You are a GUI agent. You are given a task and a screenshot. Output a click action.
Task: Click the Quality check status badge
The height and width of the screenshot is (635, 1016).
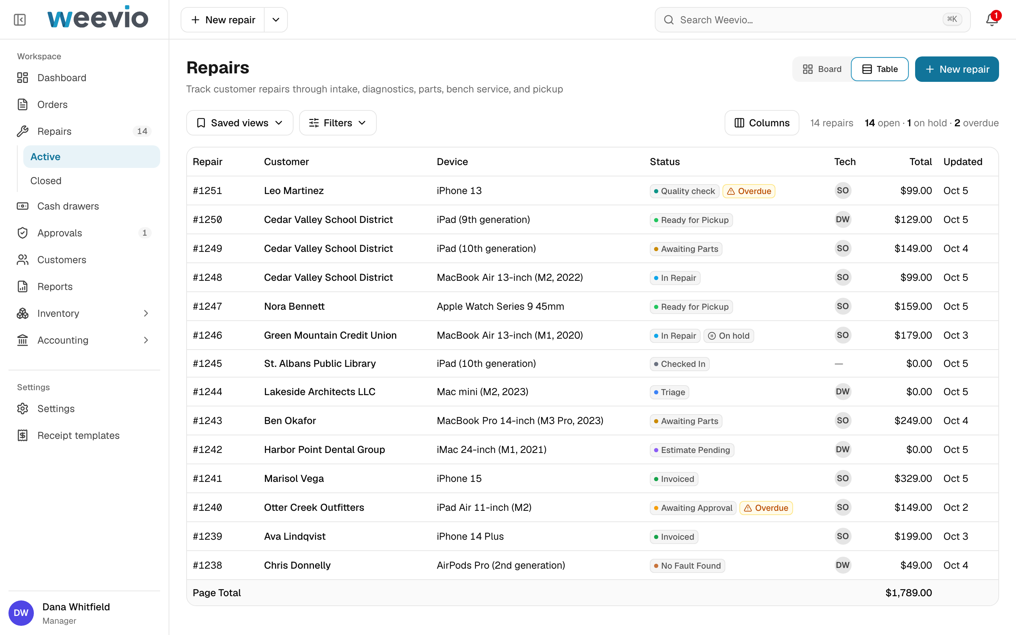coord(684,192)
